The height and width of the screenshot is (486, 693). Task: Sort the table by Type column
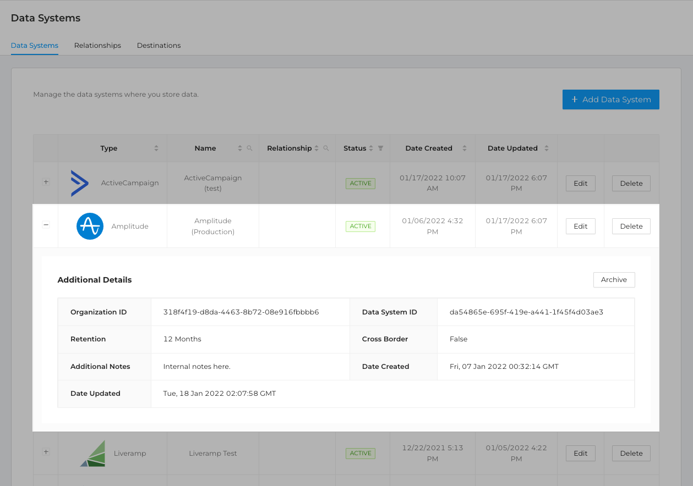(x=156, y=148)
